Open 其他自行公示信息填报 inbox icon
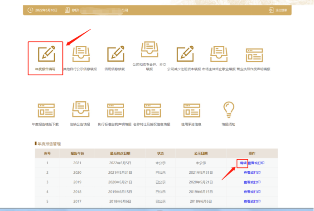314x211 pixels. click(x=81, y=54)
